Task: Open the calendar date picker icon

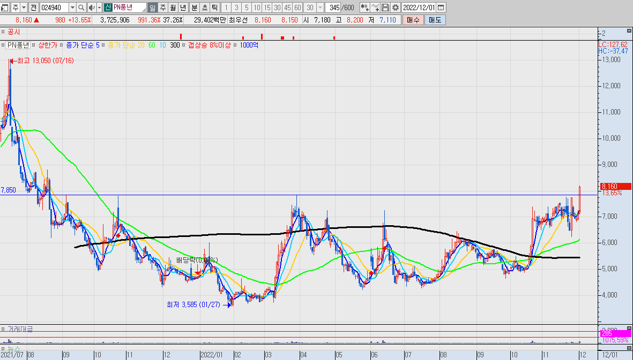Action: (441, 7)
